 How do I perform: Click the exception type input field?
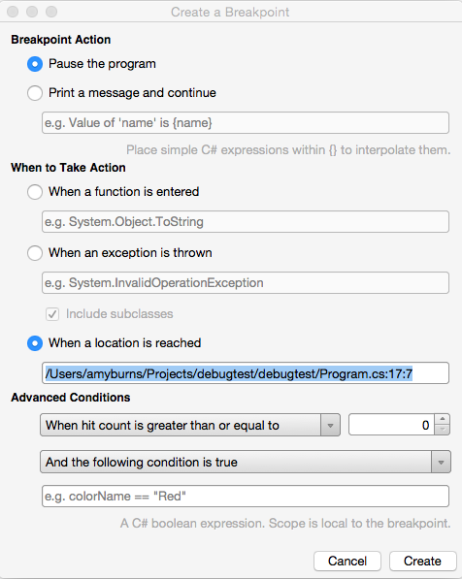[246, 283]
